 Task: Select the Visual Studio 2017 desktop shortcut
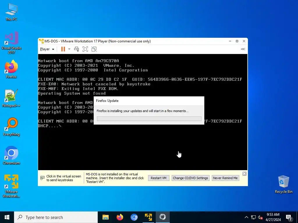click(11, 42)
